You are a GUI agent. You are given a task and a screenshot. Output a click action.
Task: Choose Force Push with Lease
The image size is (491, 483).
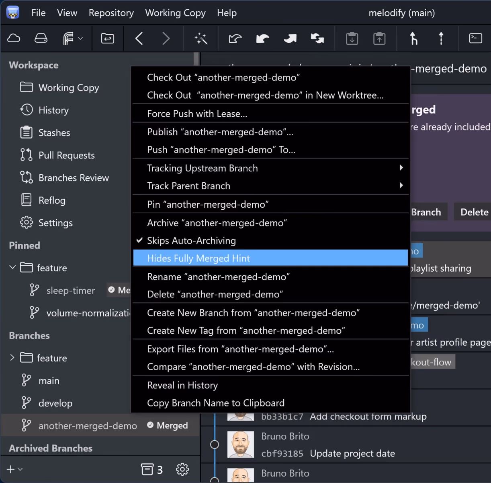click(x=271, y=114)
